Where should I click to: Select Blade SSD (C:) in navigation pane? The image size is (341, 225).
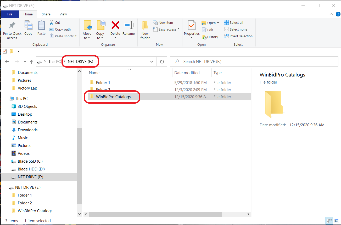pyautogui.click(x=30, y=161)
